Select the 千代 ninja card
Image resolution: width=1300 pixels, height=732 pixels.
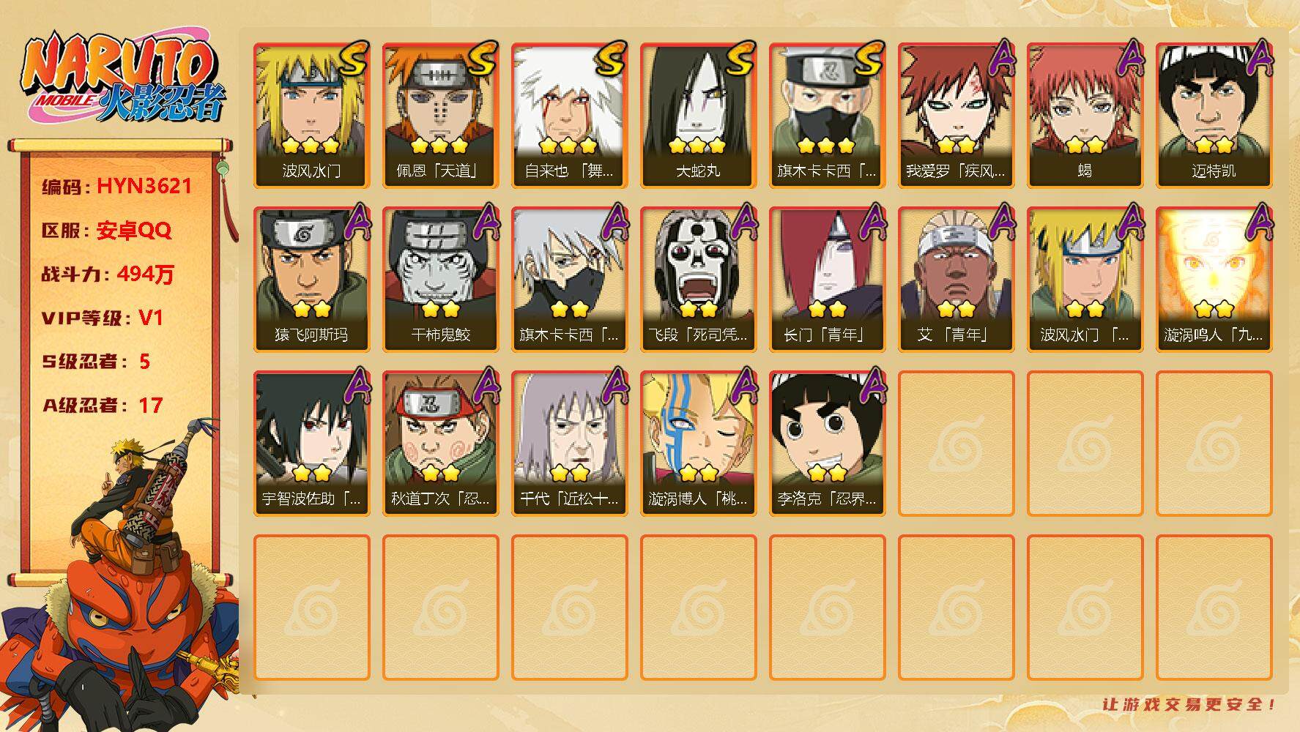pyautogui.click(x=570, y=444)
